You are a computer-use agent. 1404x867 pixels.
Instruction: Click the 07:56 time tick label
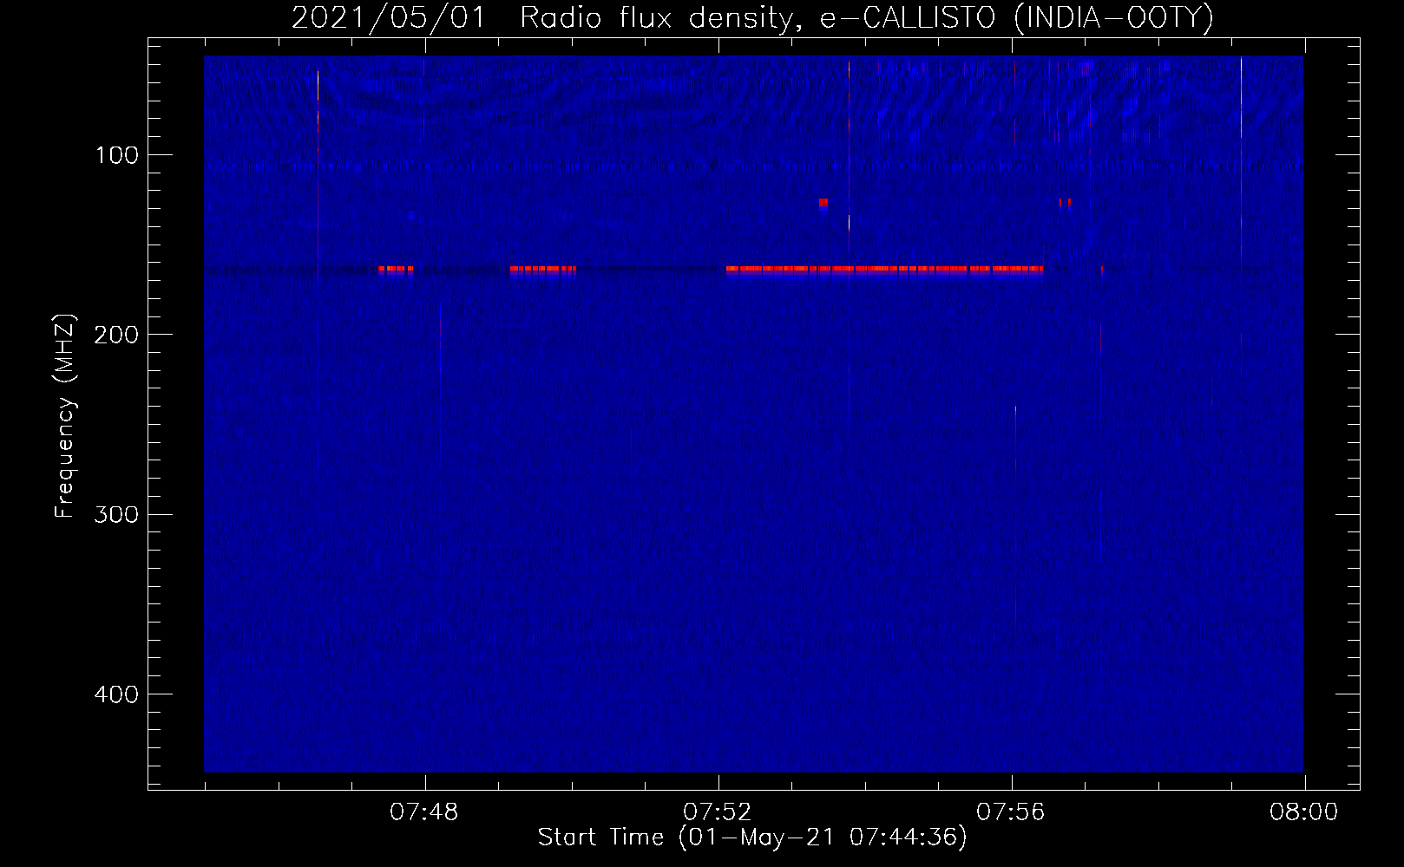coord(1011,812)
